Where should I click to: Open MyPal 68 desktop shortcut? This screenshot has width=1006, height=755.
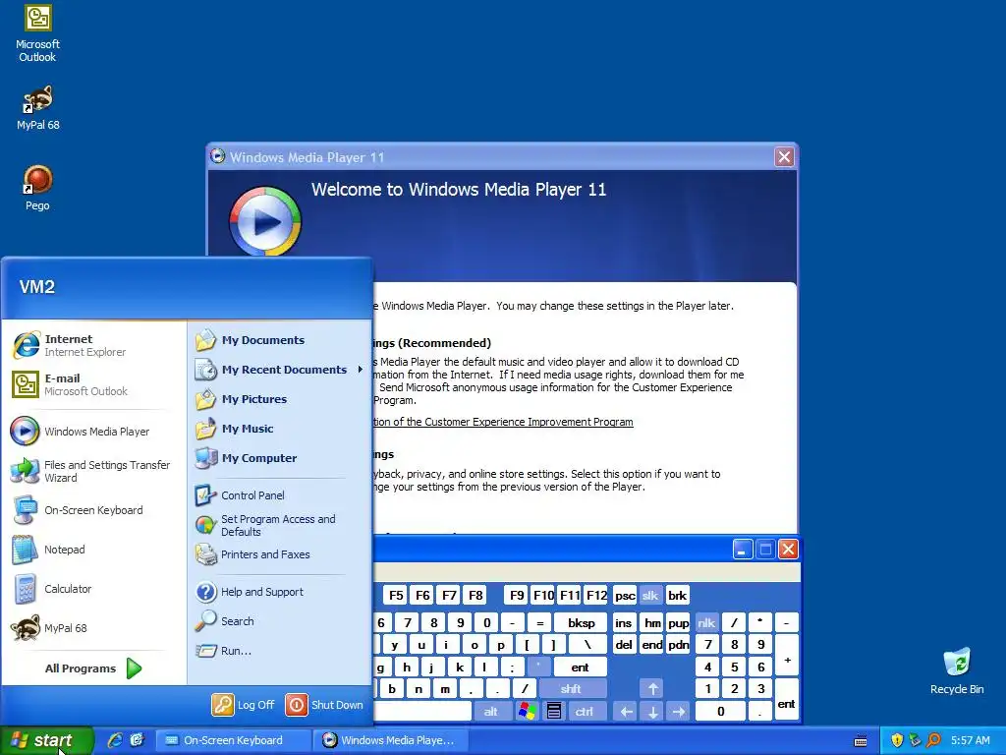pos(38,108)
